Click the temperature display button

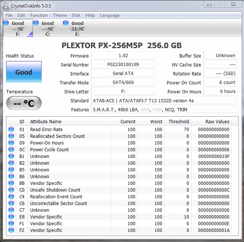click(24, 103)
